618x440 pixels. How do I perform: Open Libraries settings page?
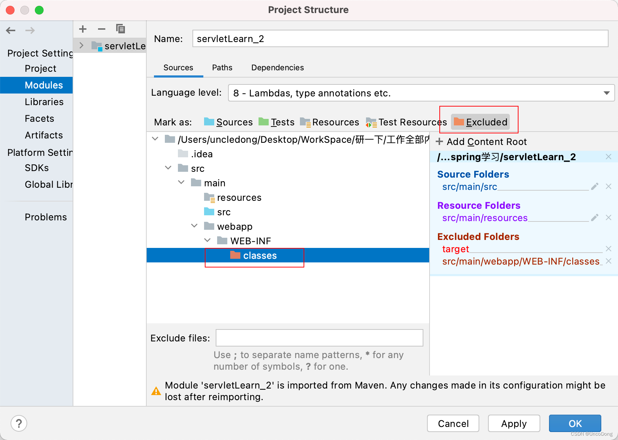coord(44,102)
